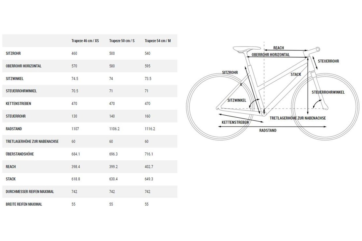Select the KETTENSTREBEN table row label

click(x=18, y=104)
